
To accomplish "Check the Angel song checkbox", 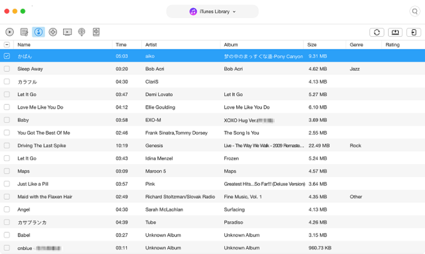I will click(7, 209).
